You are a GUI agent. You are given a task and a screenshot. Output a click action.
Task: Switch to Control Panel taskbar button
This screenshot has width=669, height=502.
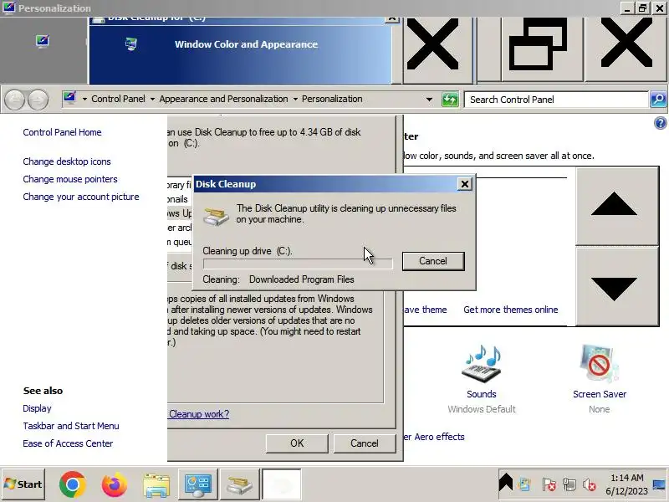coord(198,484)
